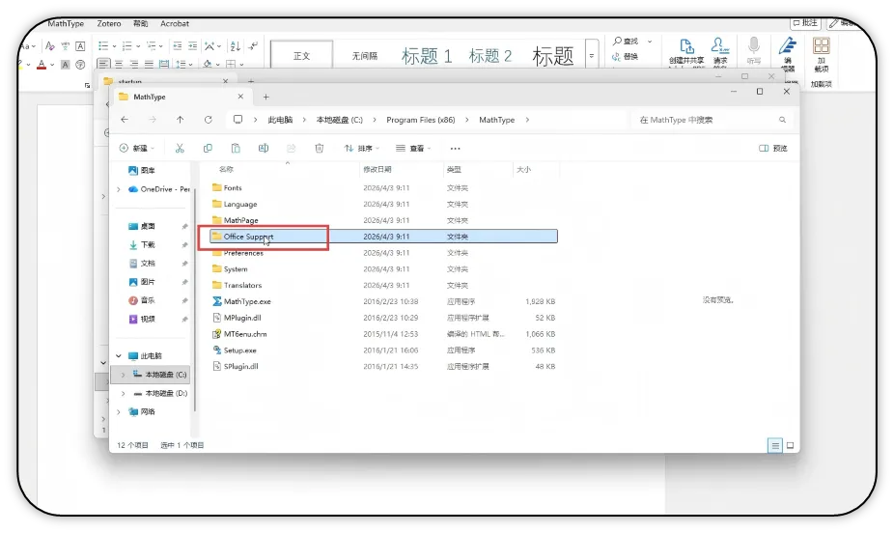
Task: Open the Zotero ribbon tab in Word
Action: click(x=109, y=23)
